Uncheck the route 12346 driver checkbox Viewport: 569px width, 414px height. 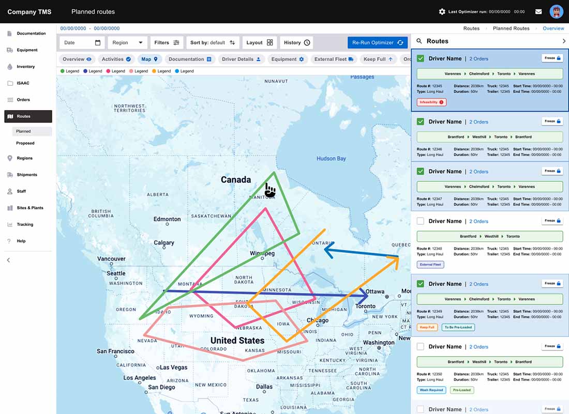coord(420,121)
